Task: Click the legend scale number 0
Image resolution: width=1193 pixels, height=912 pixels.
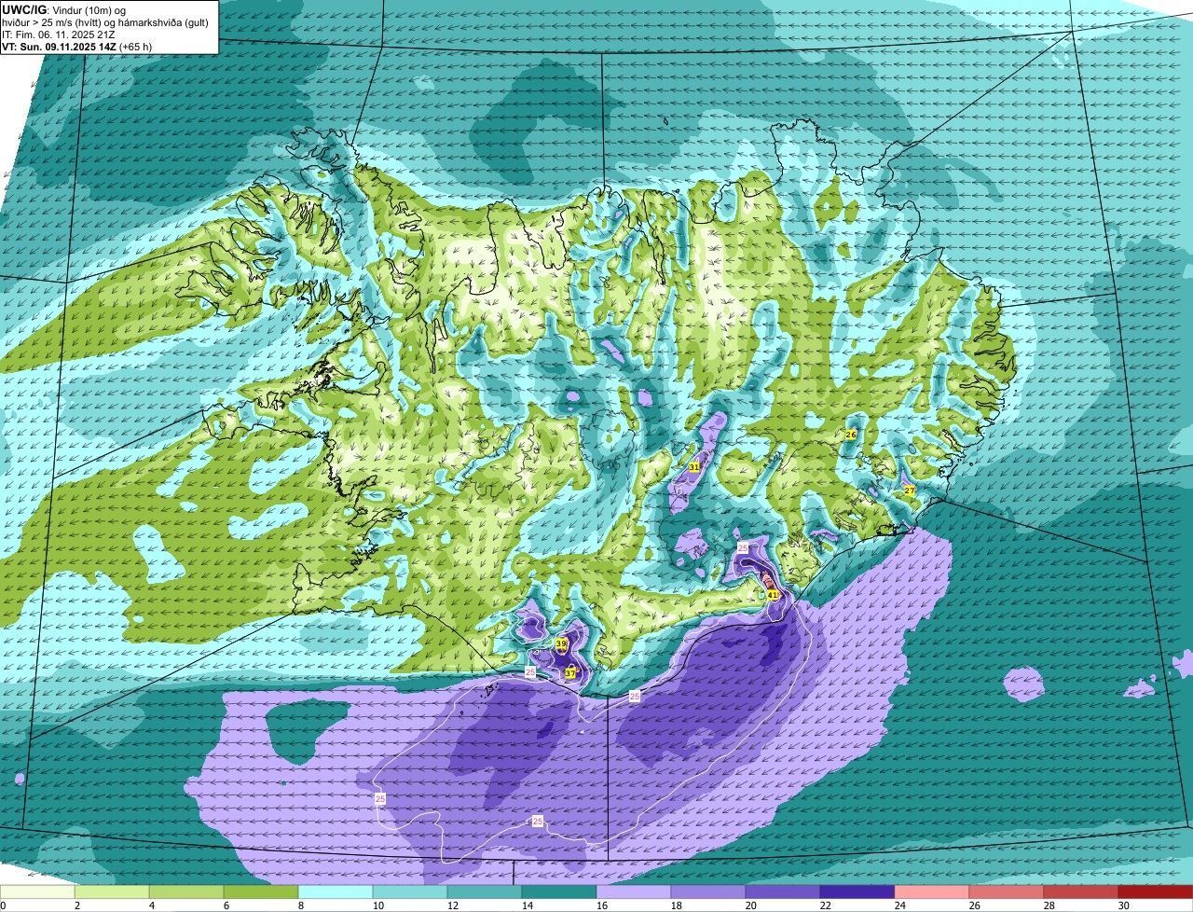Action: point(3,905)
